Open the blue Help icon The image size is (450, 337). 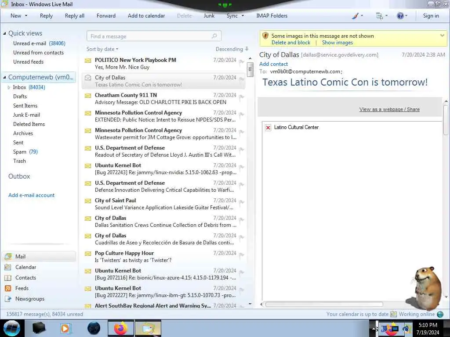click(x=400, y=16)
